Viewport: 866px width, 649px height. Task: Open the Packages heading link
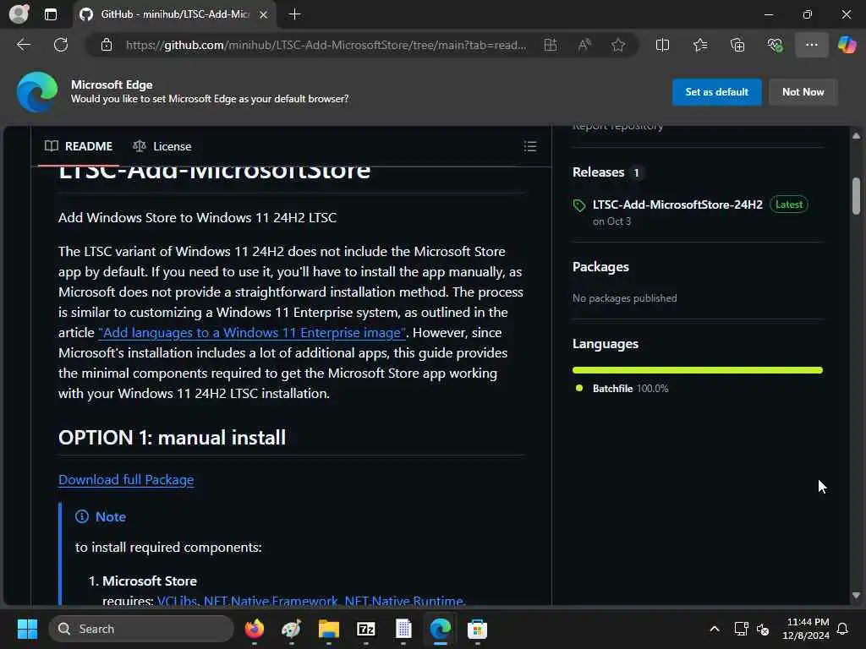tap(600, 267)
